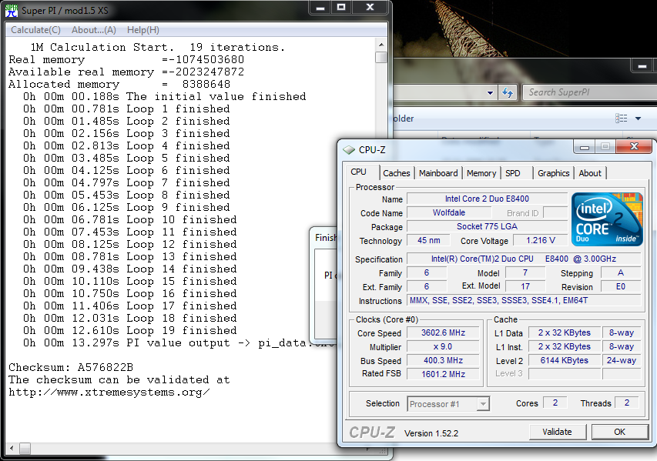The height and width of the screenshot is (461, 657).
Task: Open the Graphics tab in CPU-Z
Action: click(x=553, y=173)
